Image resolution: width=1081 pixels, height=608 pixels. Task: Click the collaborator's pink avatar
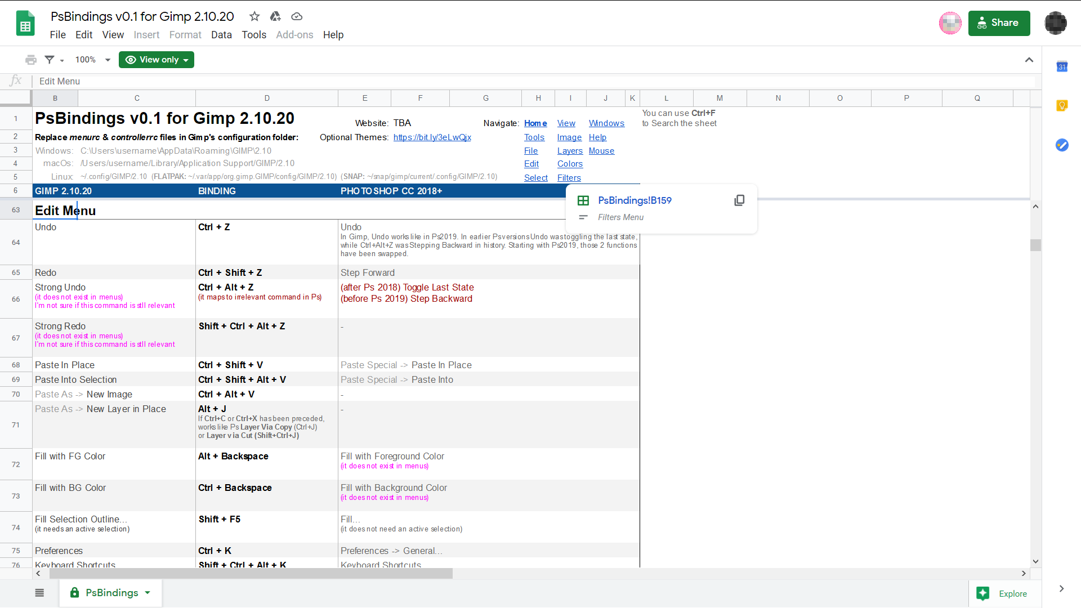950,23
